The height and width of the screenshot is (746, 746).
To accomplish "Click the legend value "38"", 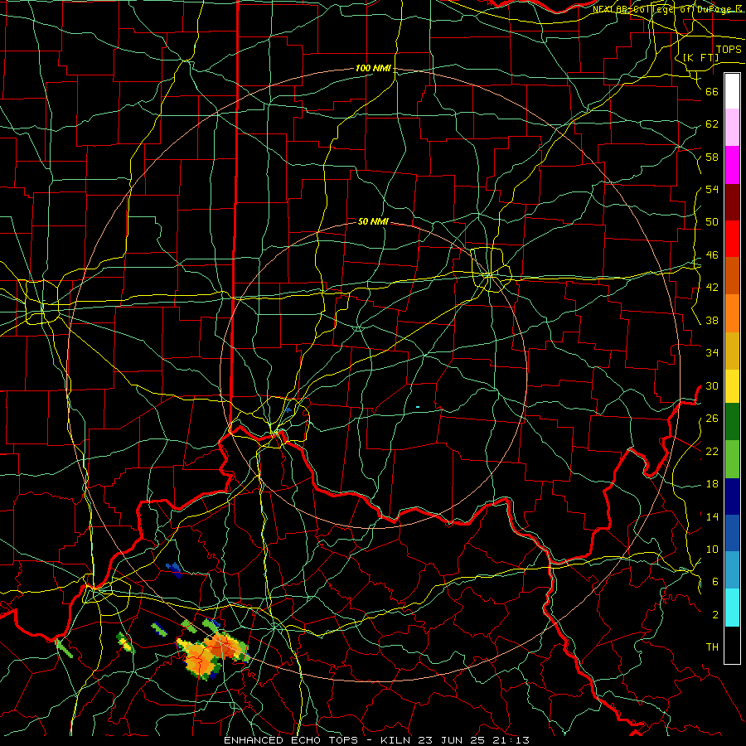I will tap(712, 320).
